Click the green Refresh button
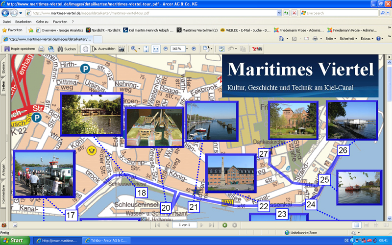 286,13
